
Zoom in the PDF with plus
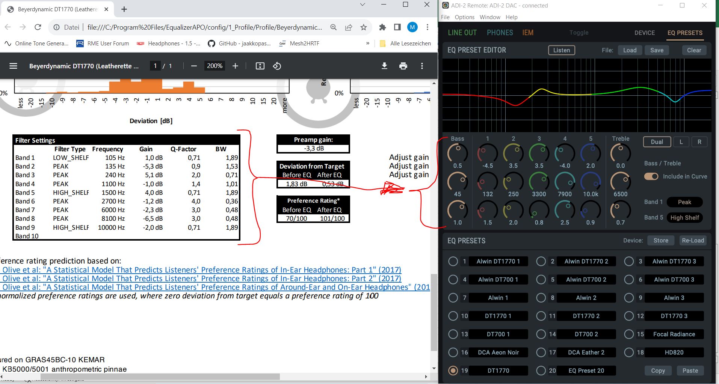[235, 66]
